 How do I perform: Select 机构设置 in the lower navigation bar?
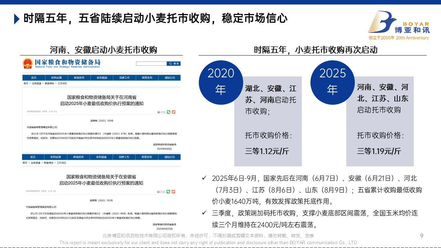pyautogui.click(x=56, y=157)
